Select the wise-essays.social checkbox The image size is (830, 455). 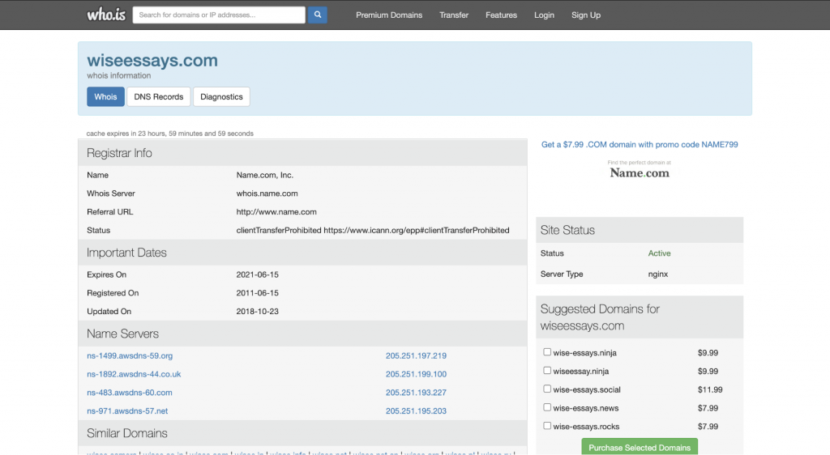pos(547,389)
